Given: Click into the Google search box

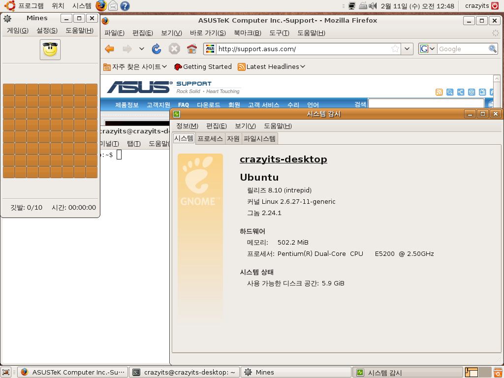Looking at the screenshot, I should pos(462,49).
